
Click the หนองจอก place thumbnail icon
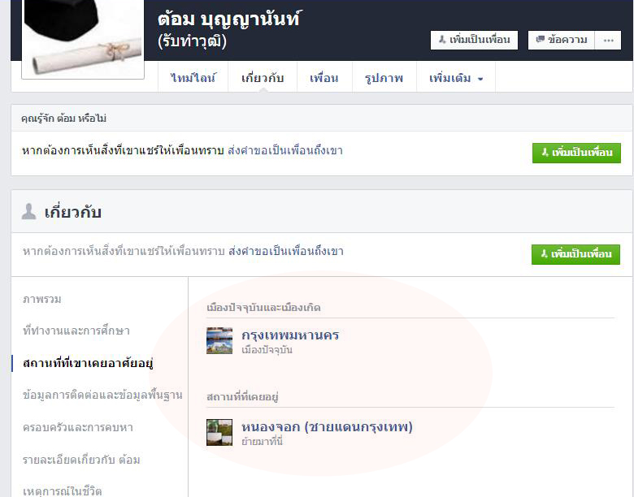pos(219,432)
